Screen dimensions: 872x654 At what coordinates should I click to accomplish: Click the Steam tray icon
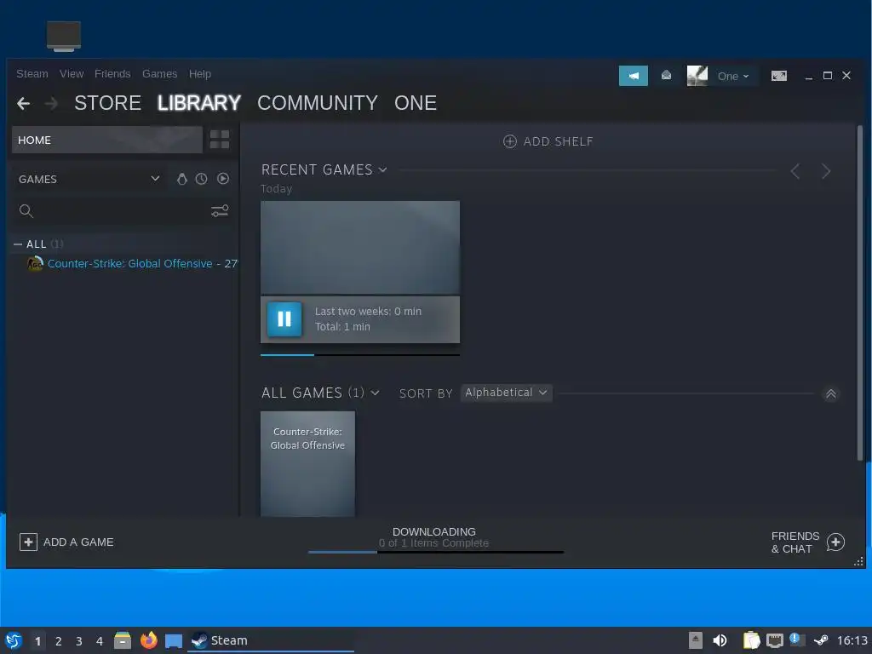(821, 640)
